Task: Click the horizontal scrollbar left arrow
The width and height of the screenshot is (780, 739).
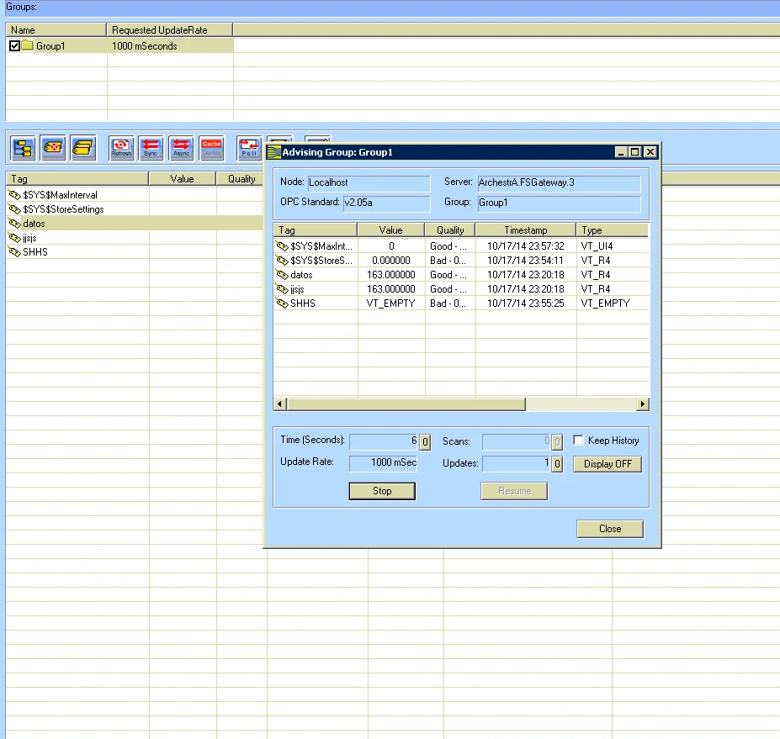Action: (x=280, y=404)
